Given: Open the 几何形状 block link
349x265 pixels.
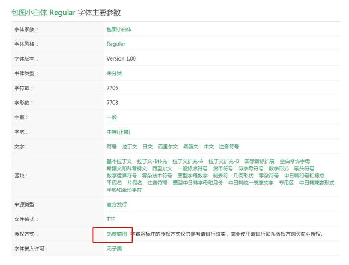Looking at the screenshot, I should point(244,176).
